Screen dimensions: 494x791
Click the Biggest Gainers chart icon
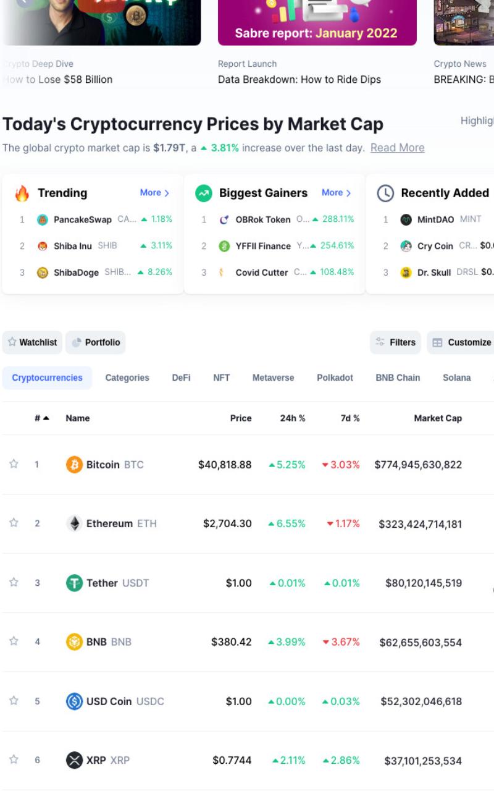tap(204, 193)
